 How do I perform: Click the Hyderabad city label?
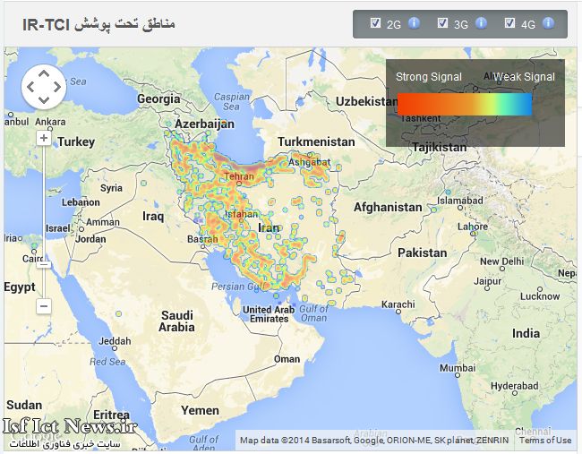(x=514, y=386)
